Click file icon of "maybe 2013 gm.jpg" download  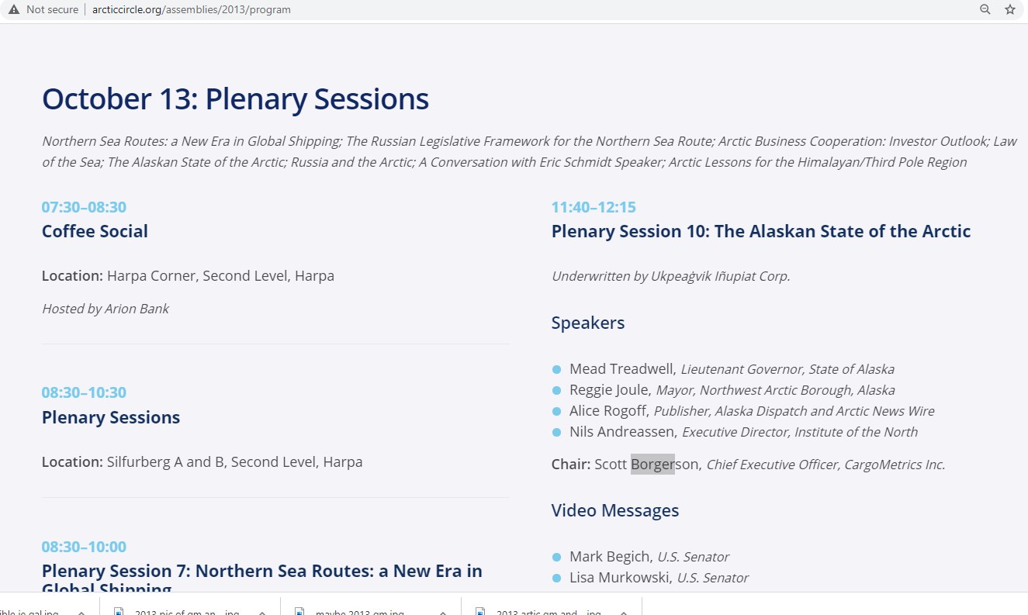(x=299, y=612)
